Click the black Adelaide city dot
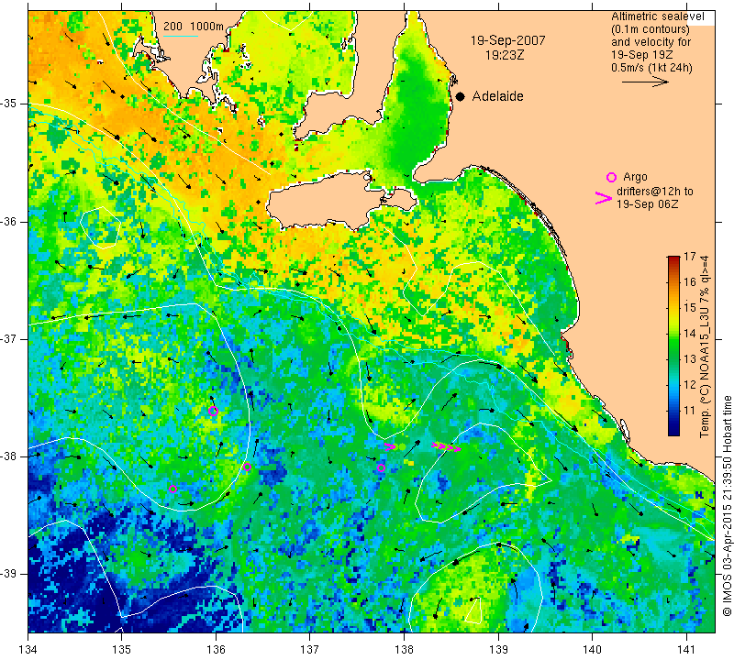 461,96
